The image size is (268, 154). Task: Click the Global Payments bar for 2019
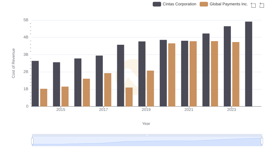(x=150, y=89)
